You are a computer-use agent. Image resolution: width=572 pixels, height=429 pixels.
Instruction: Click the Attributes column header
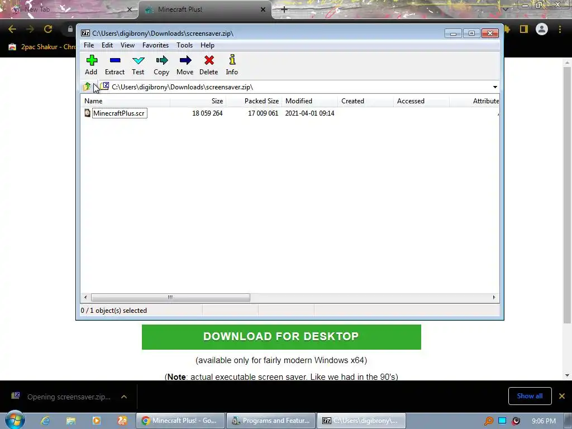click(x=475, y=101)
